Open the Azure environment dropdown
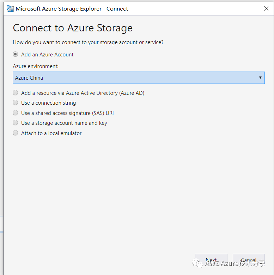 (x=138, y=78)
